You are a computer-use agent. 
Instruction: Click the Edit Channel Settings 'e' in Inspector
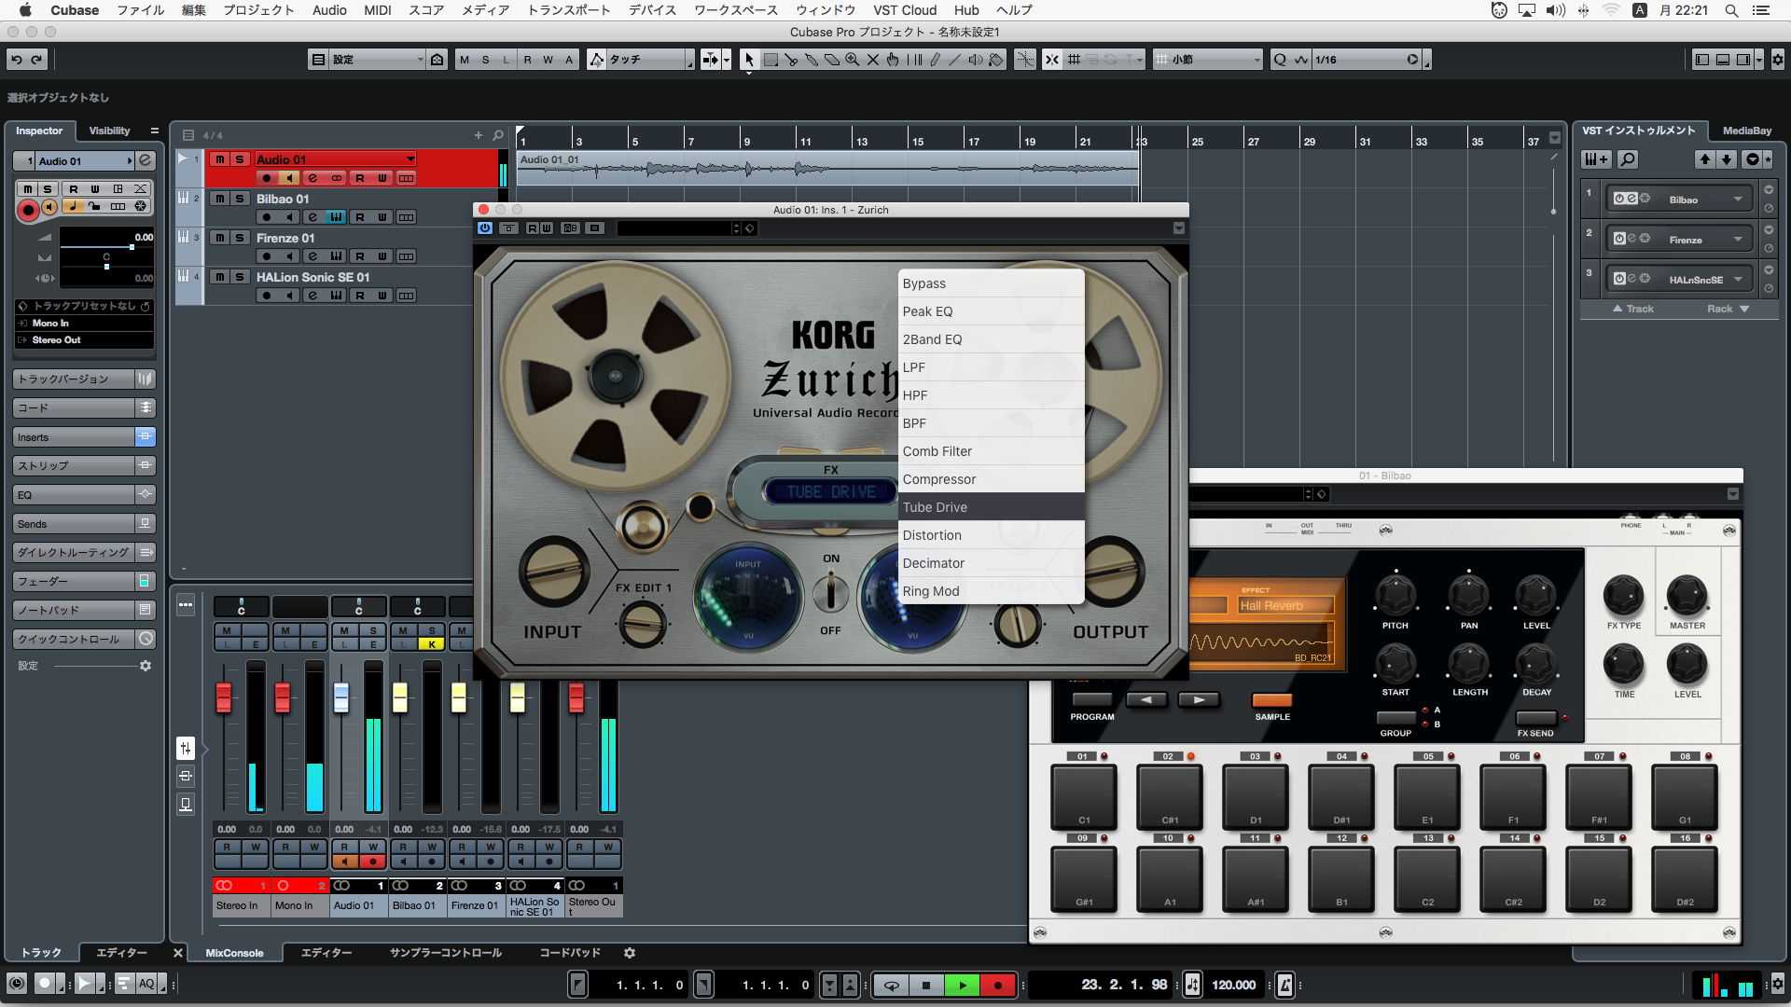[x=146, y=160]
